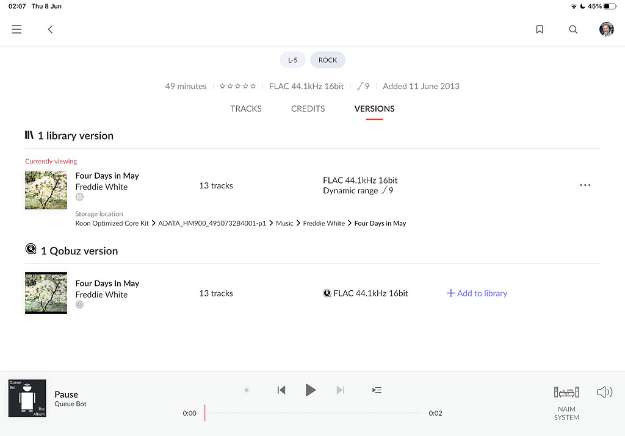The width and height of the screenshot is (625, 436).
Task: Open Freddie White in the storage location breadcrumb
Action: (324, 223)
